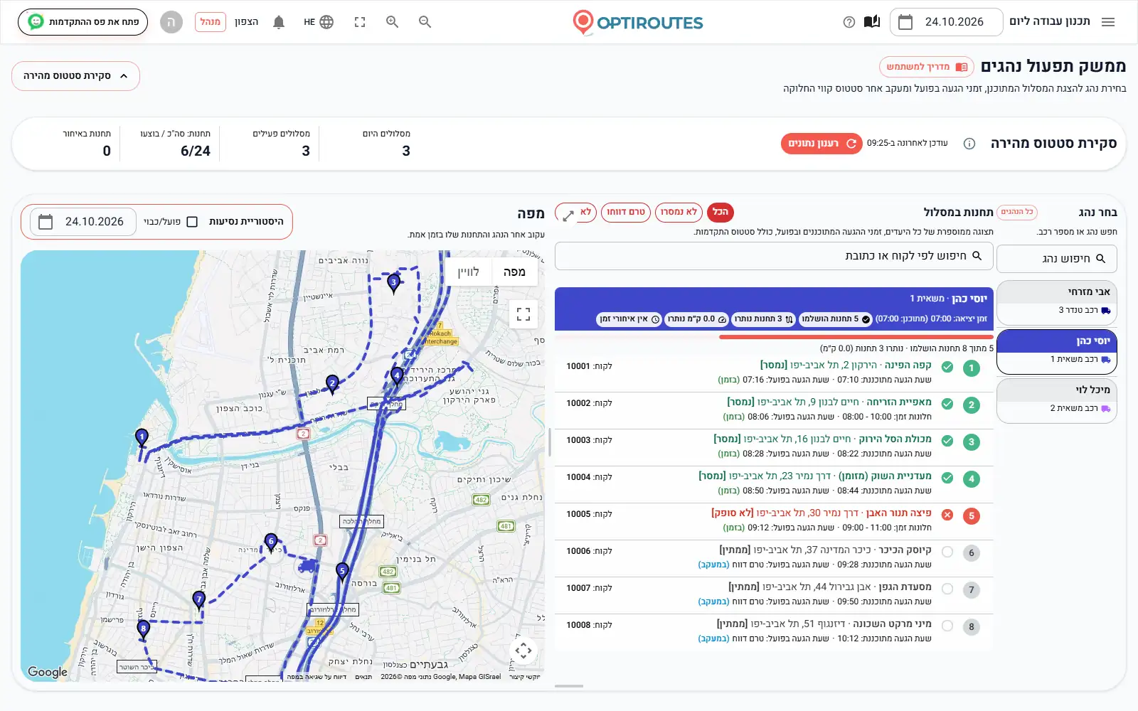Click the zoom-out magnifier icon

pos(425,22)
